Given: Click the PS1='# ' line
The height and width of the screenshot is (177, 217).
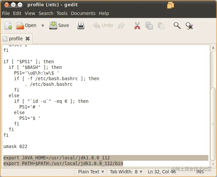Looking at the screenshot, I should pos(30,107).
